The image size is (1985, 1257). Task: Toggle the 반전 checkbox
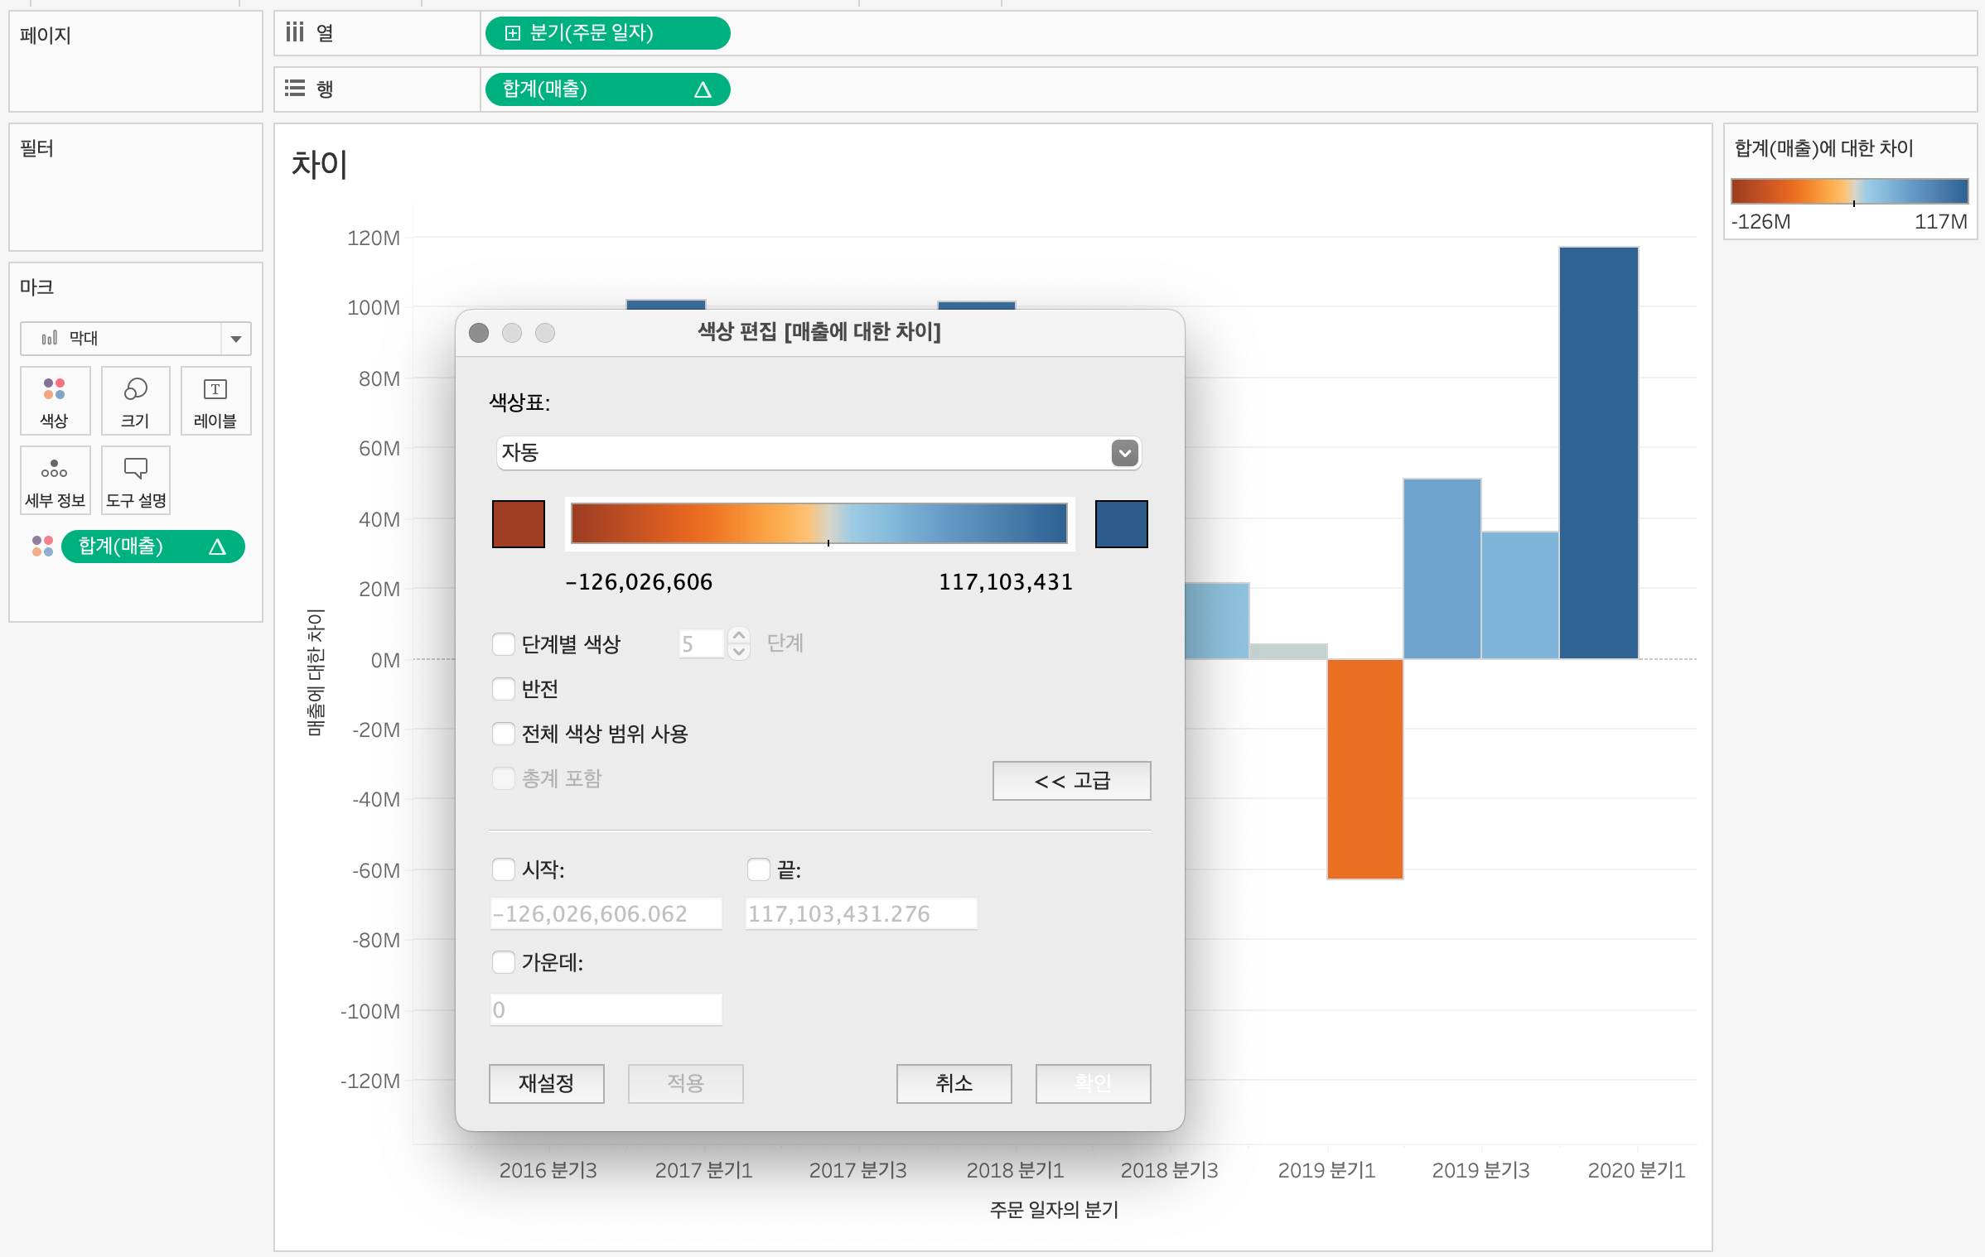tap(504, 689)
